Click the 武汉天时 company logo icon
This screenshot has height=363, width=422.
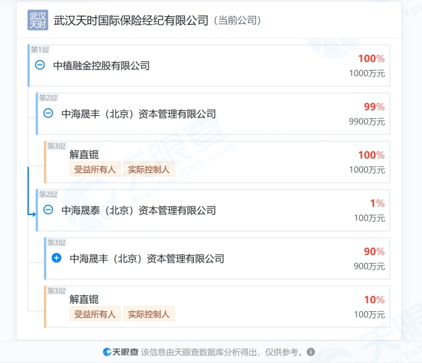point(38,20)
